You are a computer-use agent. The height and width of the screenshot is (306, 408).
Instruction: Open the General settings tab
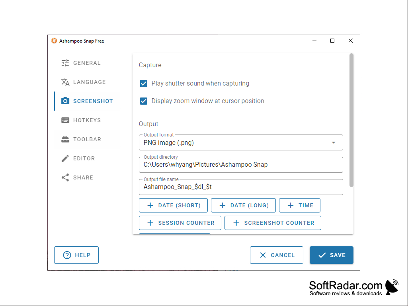[87, 63]
